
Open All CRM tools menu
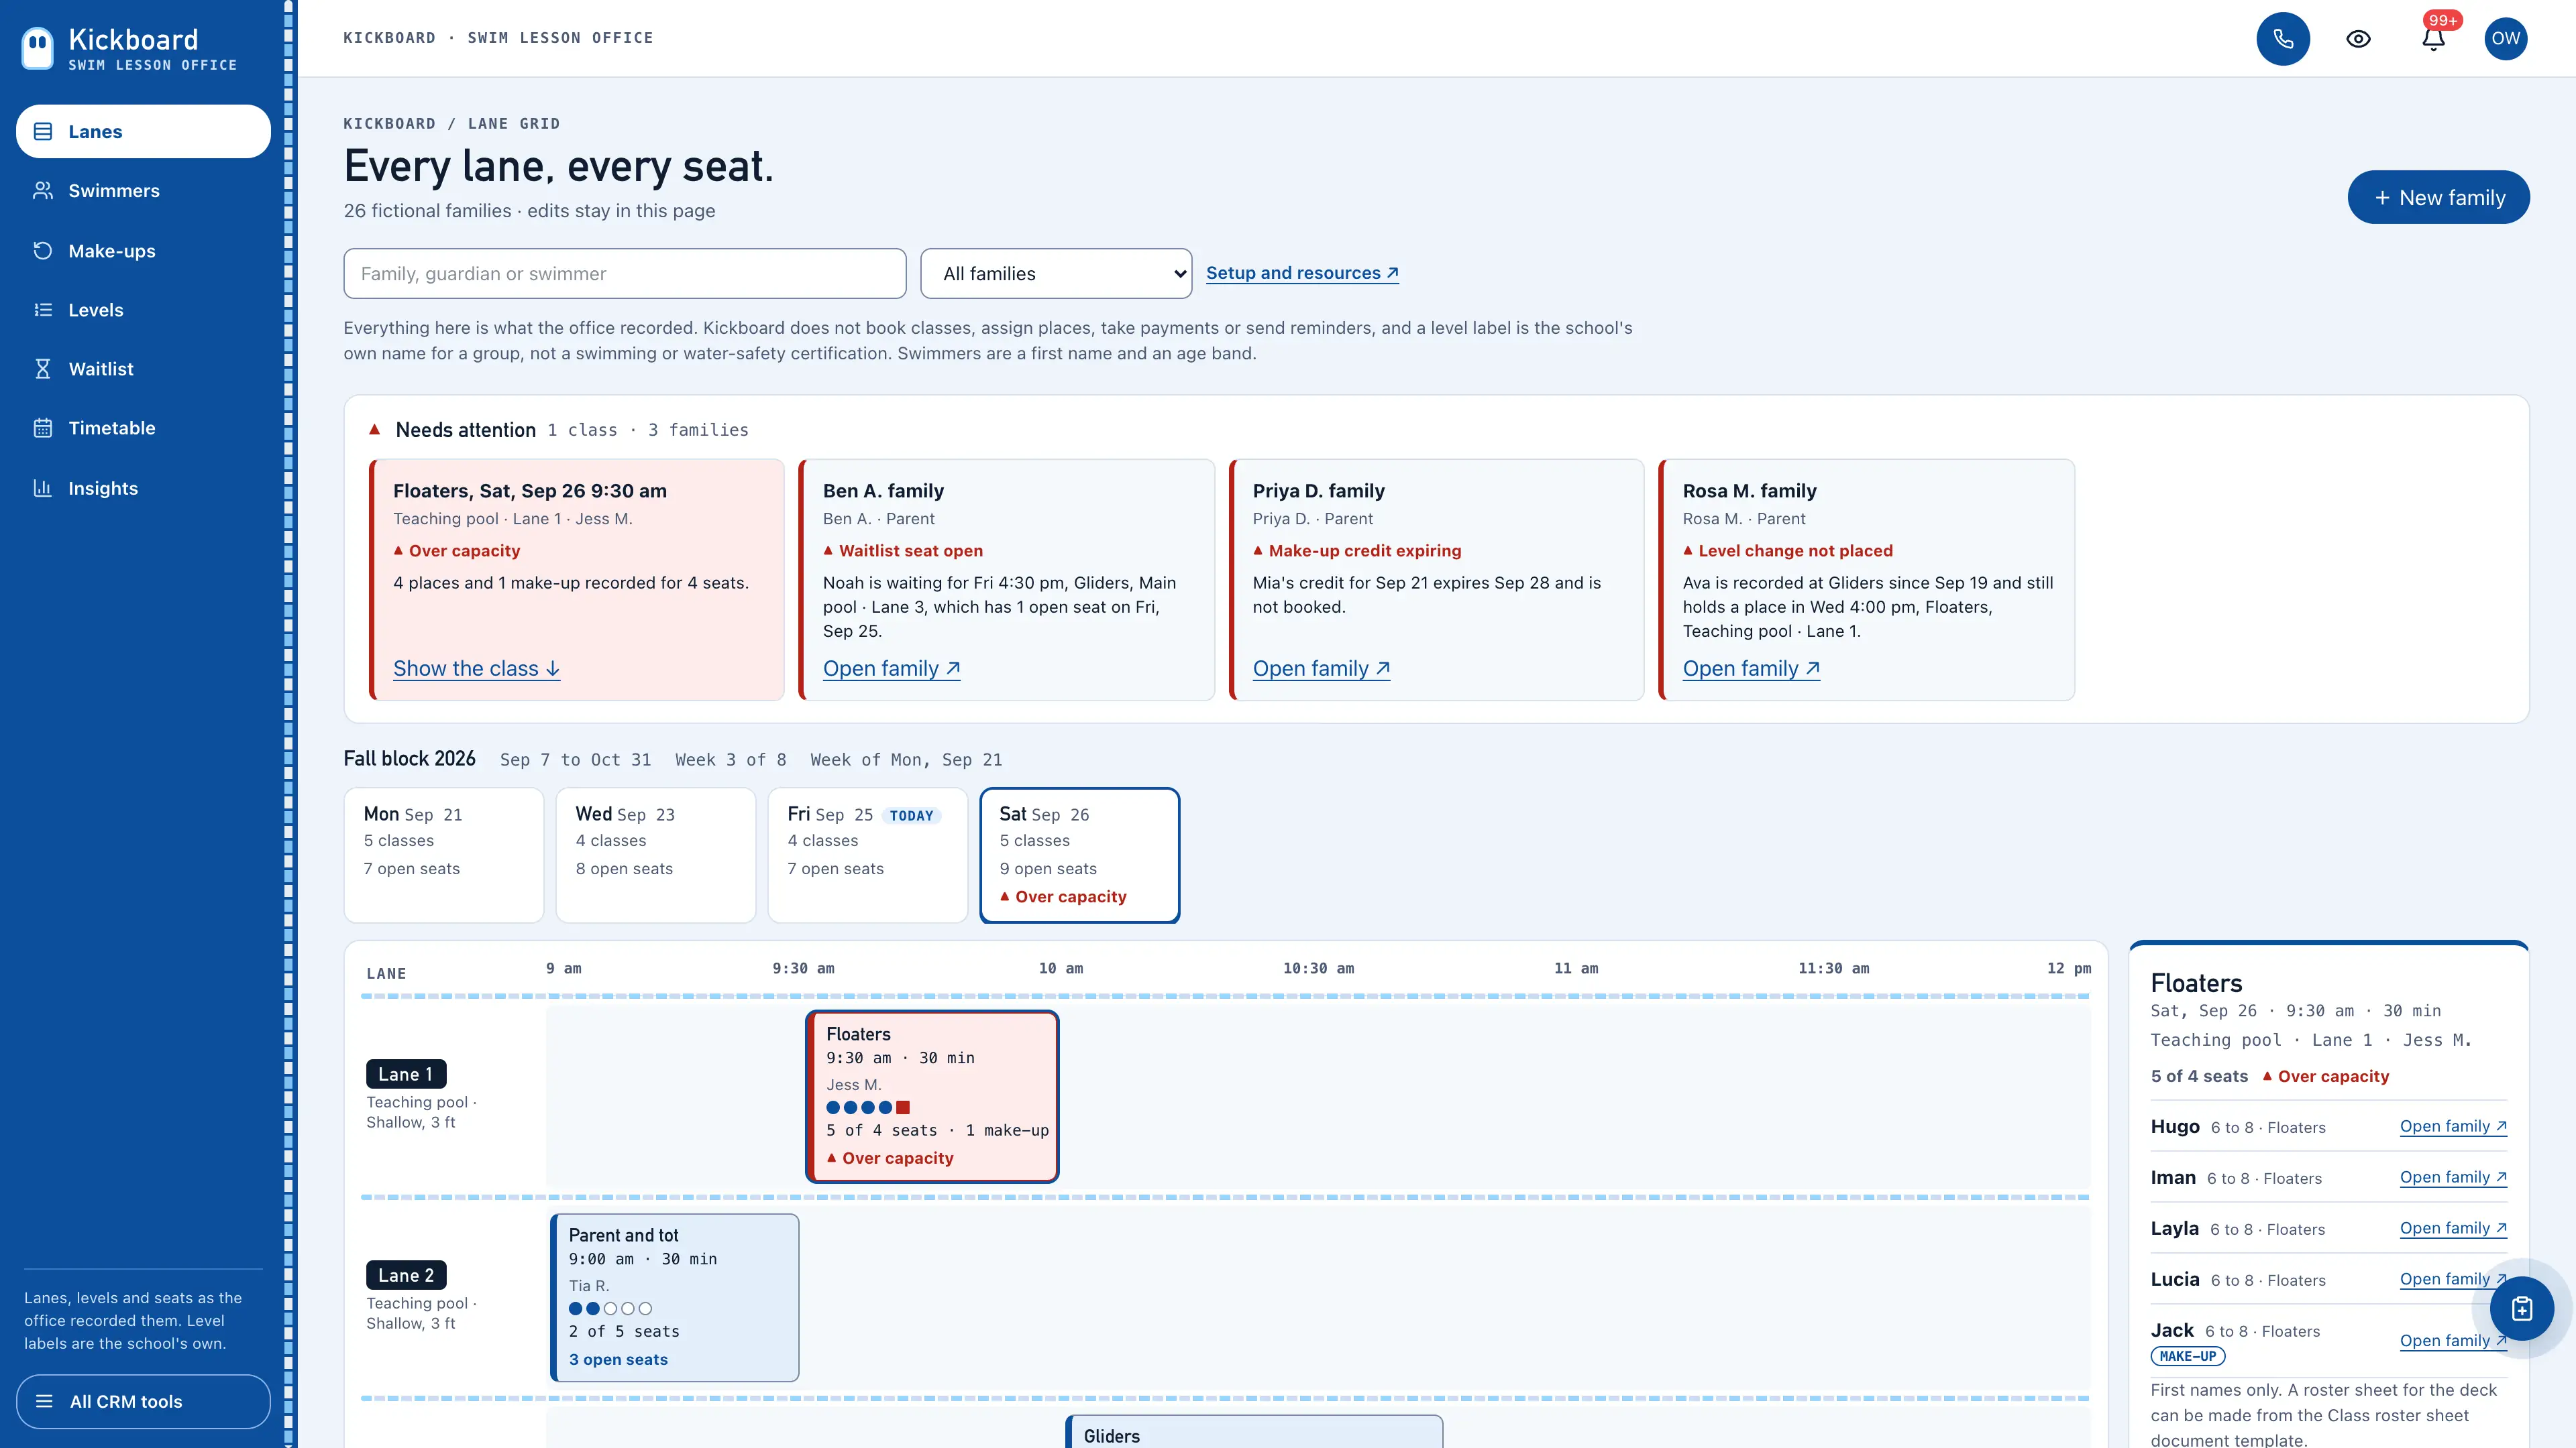143,1401
